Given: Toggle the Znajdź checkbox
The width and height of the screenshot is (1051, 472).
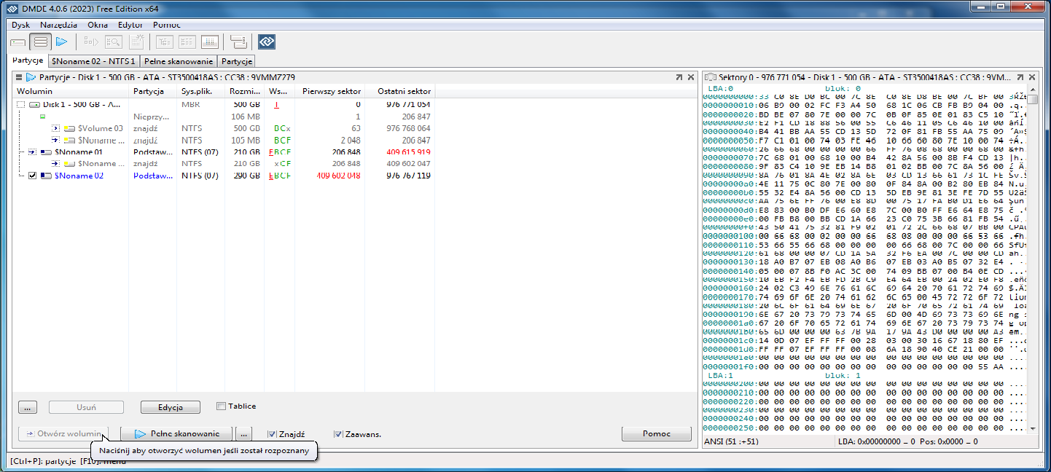Looking at the screenshot, I should point(272,434).
